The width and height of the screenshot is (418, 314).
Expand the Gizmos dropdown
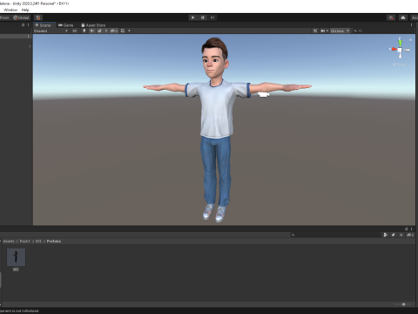click(x=340, y=31)
